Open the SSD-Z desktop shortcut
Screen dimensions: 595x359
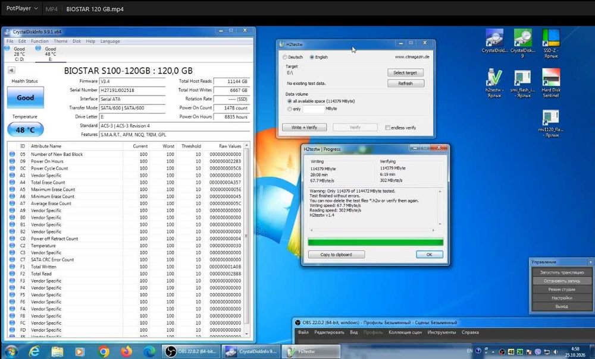click(550, 43)
